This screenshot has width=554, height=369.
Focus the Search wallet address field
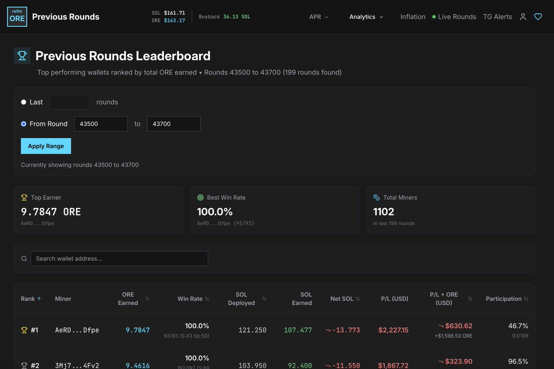click(119, 259)
